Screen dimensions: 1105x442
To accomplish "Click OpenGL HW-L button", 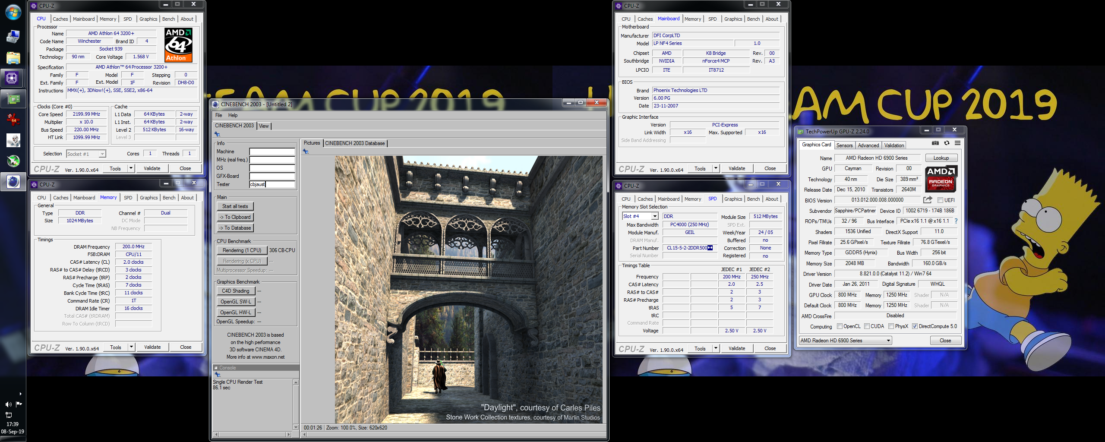I will point(236,313).
